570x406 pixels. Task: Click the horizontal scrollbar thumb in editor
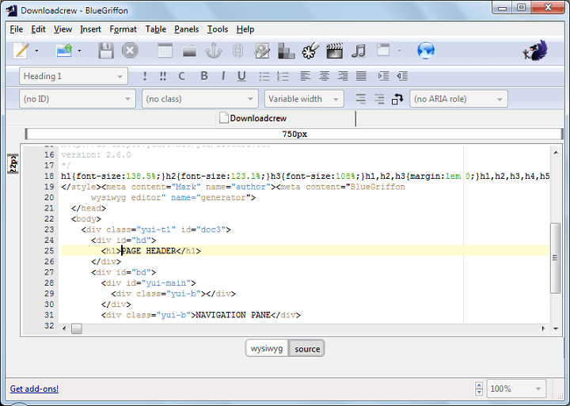pos(77,328)
